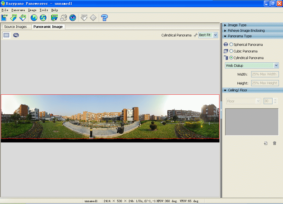Viewport: 283px width, 204px height.
Task: Create a new project from the toolbar
Action: coord(4,17)
